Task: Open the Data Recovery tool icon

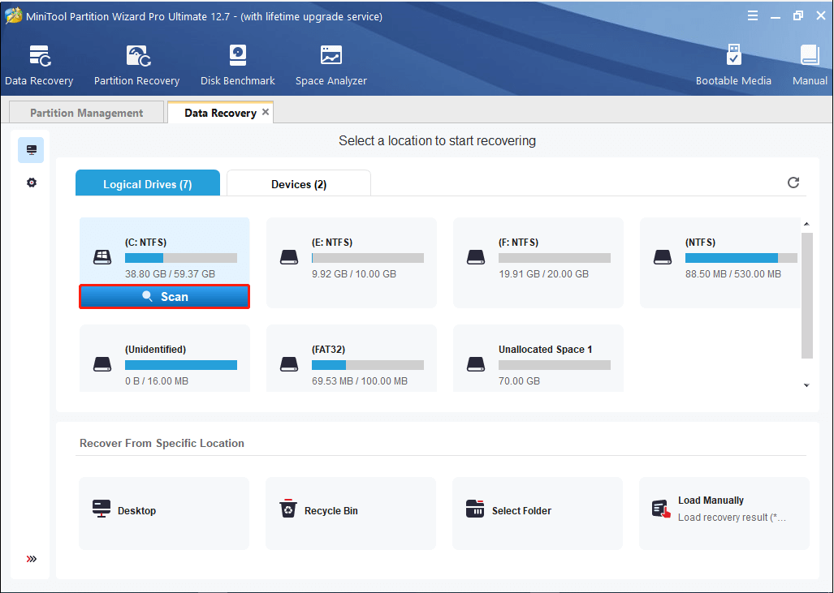Action: coord(41,56)
